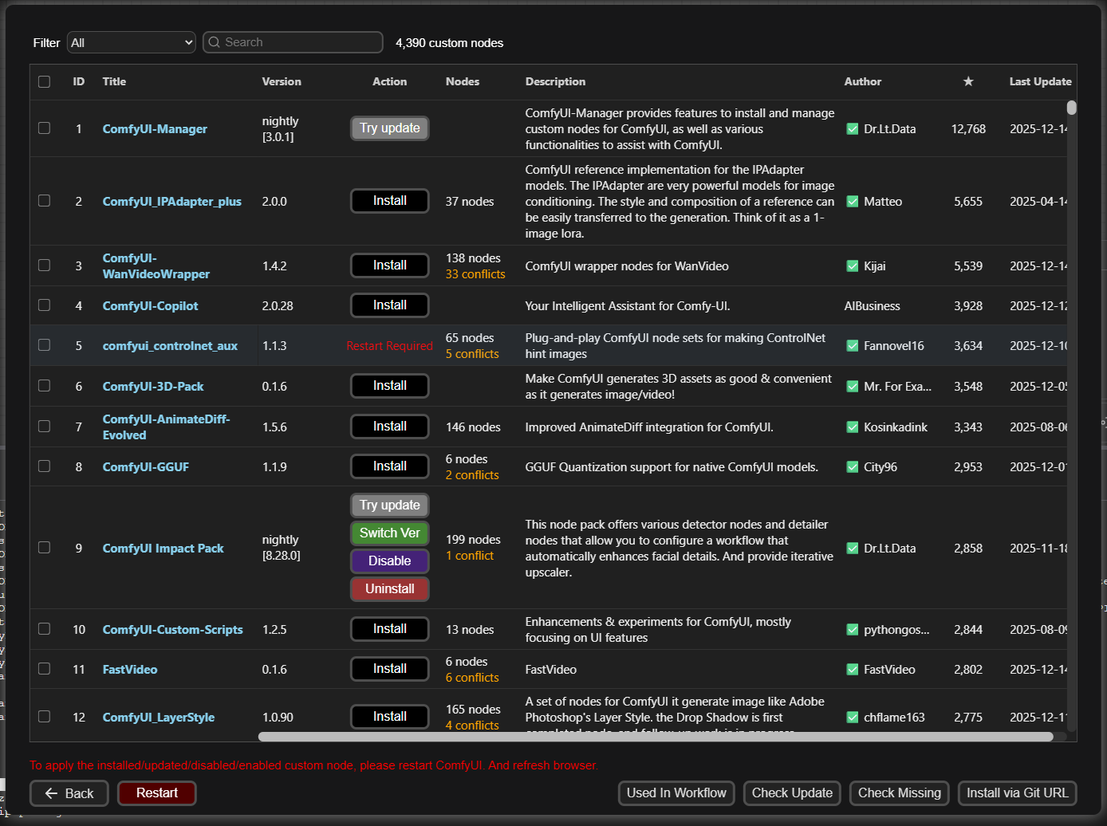This screenshot has height=826, width=1107.
Task: Click the verified checkmark icon next to Kijai
Action: pos(852,266)
